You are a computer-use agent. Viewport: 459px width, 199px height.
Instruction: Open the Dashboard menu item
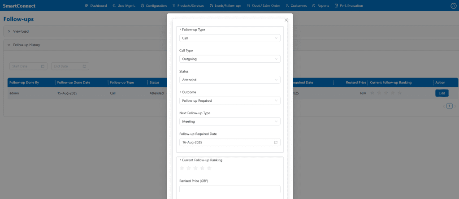(95, 6)
